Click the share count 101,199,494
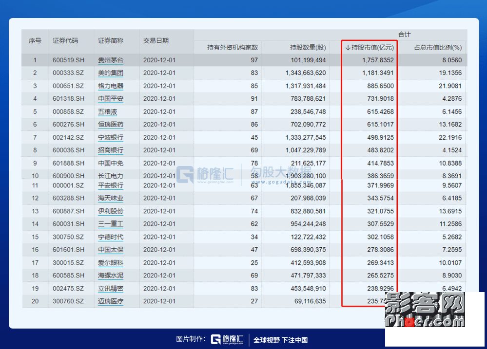Screen dimensions: 487x349 pos(308,60)
